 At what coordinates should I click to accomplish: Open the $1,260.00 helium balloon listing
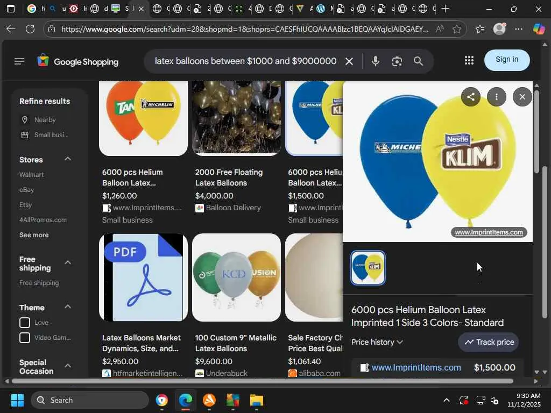(x=143, y=153)
